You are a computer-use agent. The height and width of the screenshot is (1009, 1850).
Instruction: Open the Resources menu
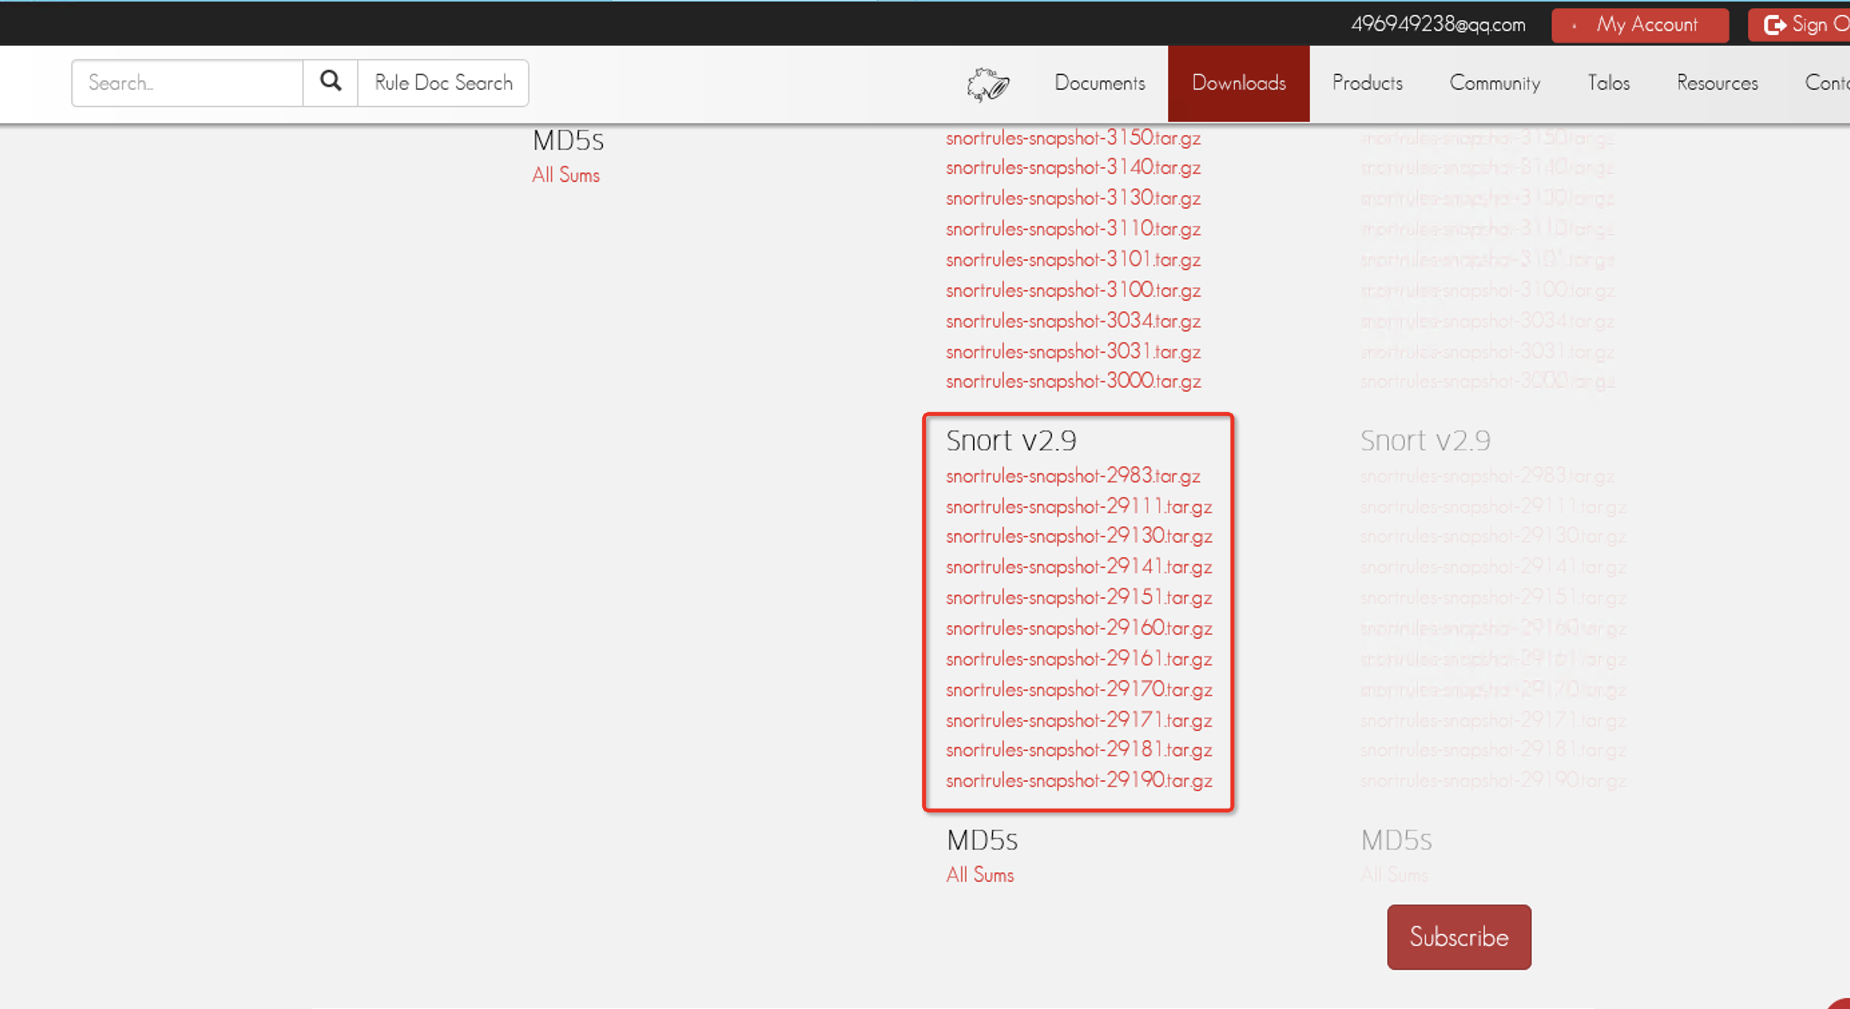pos(1717,84)
